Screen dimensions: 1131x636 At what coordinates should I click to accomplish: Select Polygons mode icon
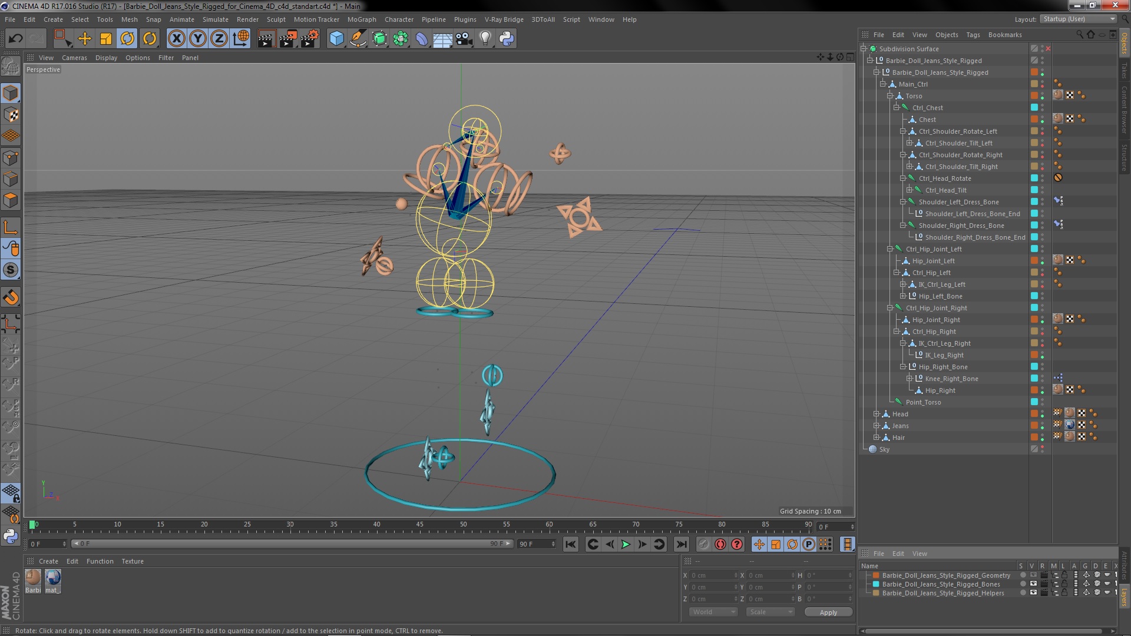click(11, 201)
